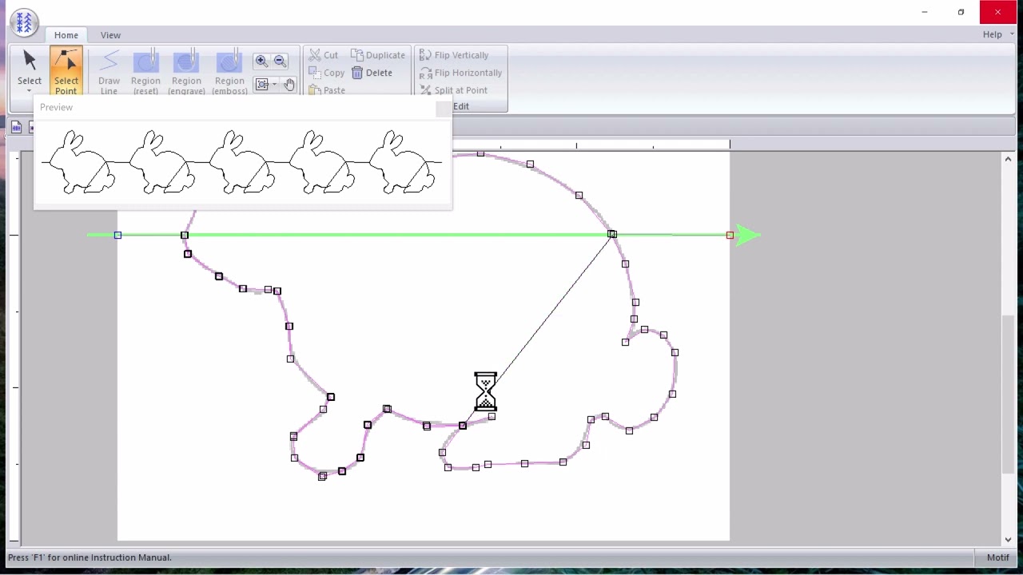Open the Help menu
Screen dimensions: 1023x575
click(x=992, y=35)
